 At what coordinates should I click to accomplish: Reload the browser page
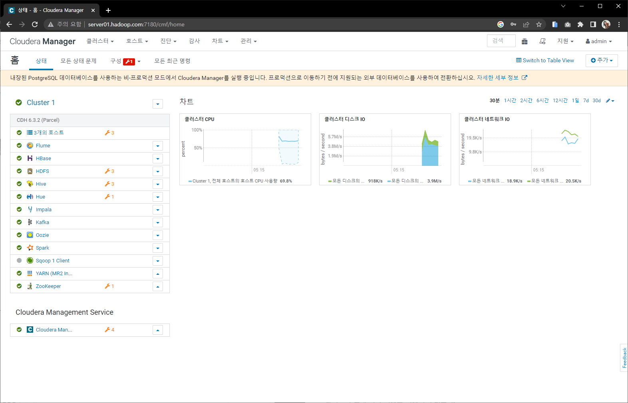(35, 24)
